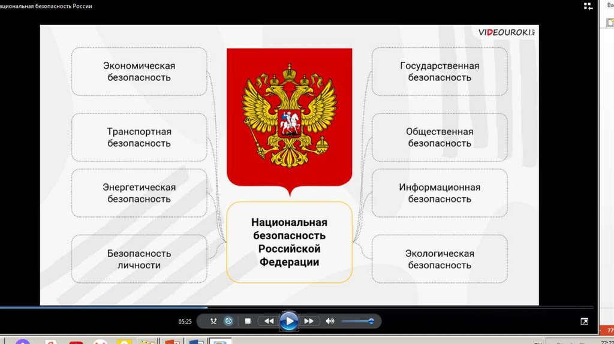614x344 pixels.
Task: Switch to Library using top-right icon
Action: click(588, 6)
